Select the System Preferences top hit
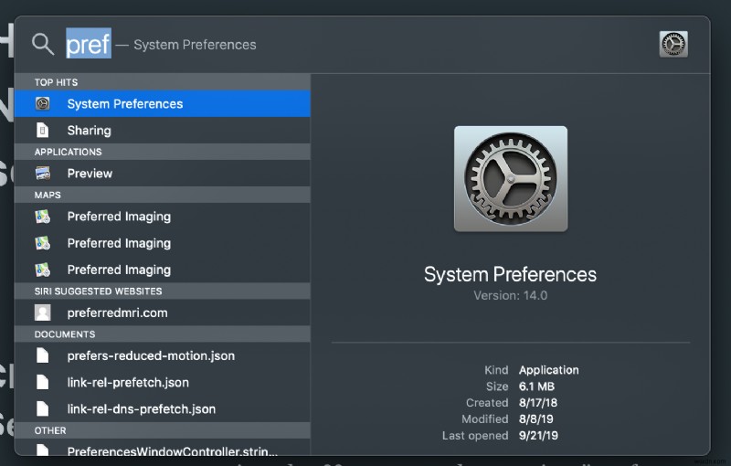 [125, 104]
